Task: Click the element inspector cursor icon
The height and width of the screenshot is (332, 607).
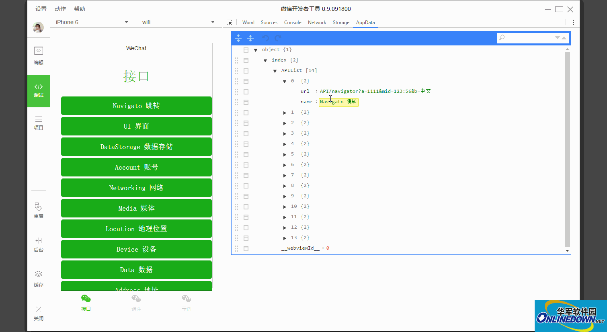Action: pyautogui.click(x=229, y=23)
